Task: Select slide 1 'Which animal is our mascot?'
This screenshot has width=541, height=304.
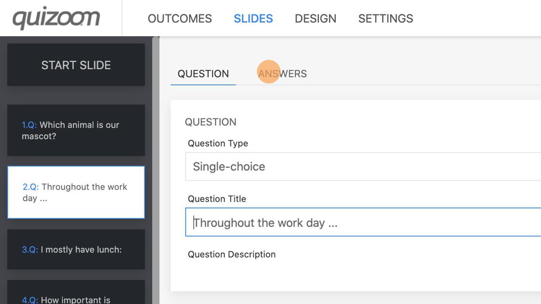Action: (x=76, y=130)
